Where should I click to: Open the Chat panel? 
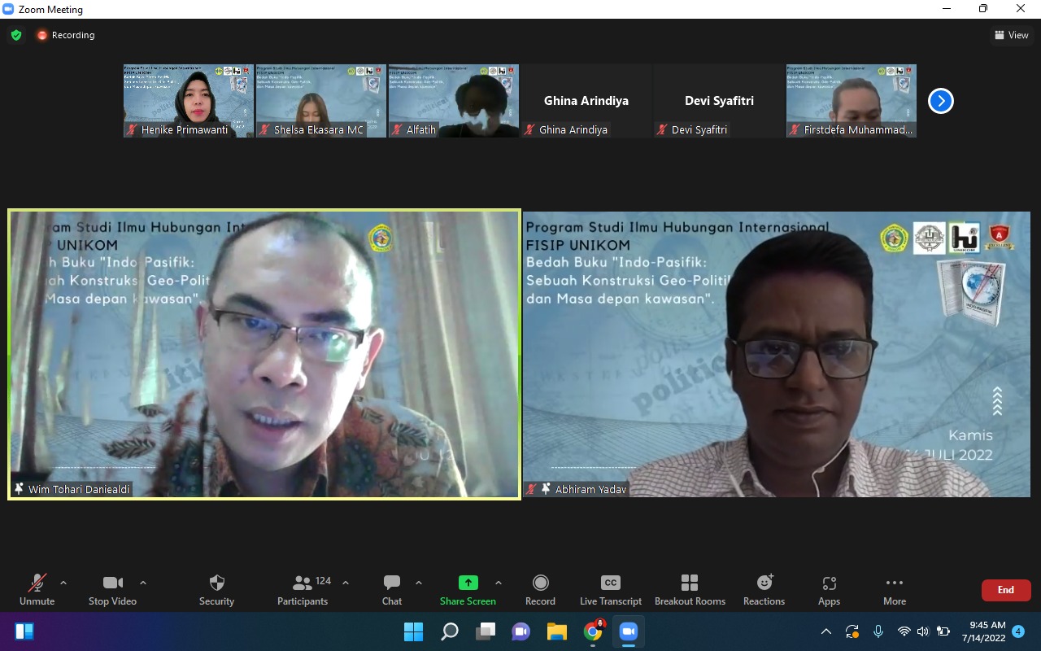(392, 590)
